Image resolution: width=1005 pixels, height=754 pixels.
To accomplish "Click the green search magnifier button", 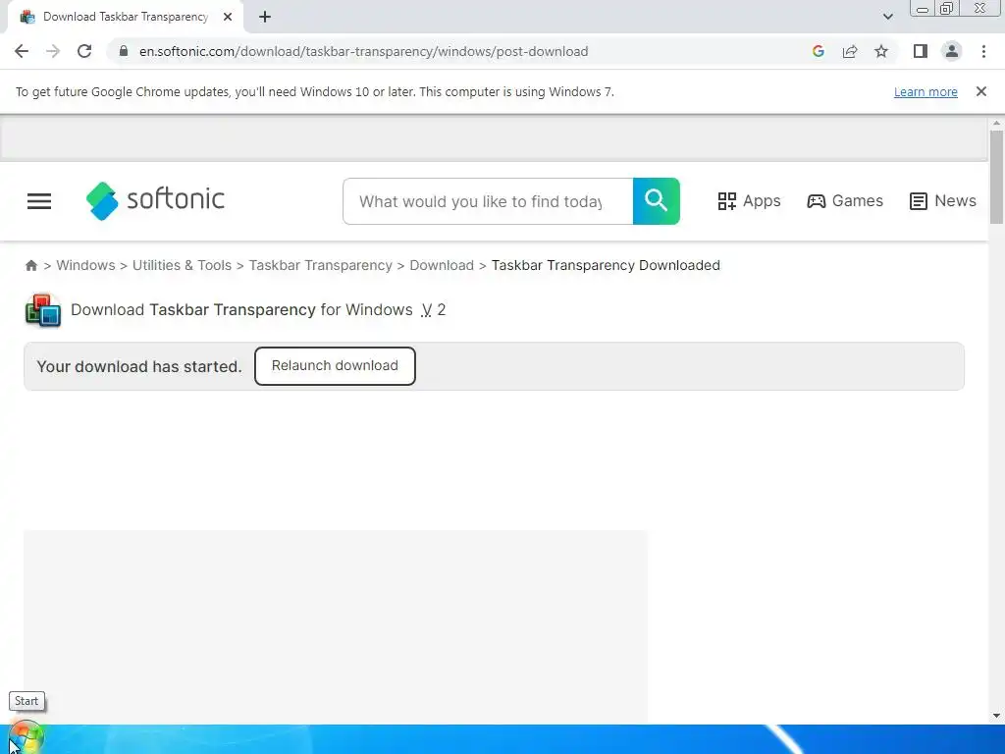I will click(657, 201).
